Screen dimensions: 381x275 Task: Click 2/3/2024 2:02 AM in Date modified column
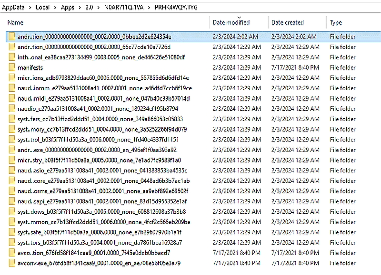235,37
